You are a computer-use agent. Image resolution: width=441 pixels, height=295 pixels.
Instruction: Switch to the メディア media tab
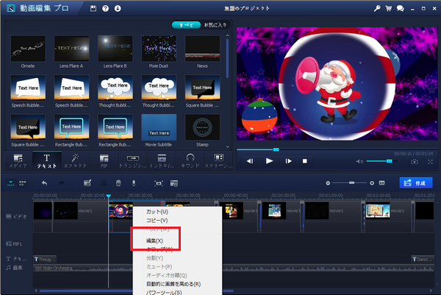[18, 161]
